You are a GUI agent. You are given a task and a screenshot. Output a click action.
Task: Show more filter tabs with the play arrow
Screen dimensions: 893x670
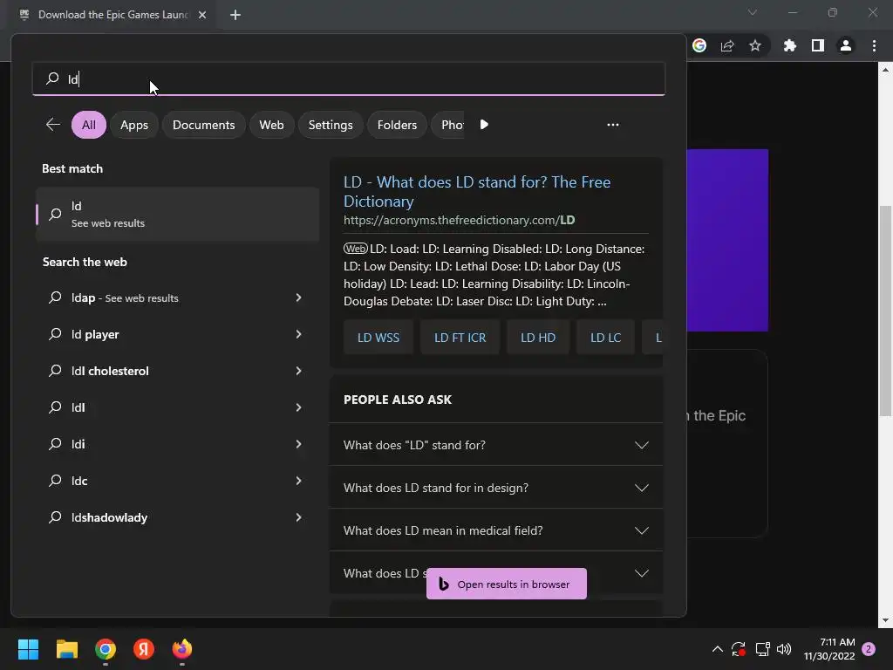pyautogui.click(x=484, y=124)
